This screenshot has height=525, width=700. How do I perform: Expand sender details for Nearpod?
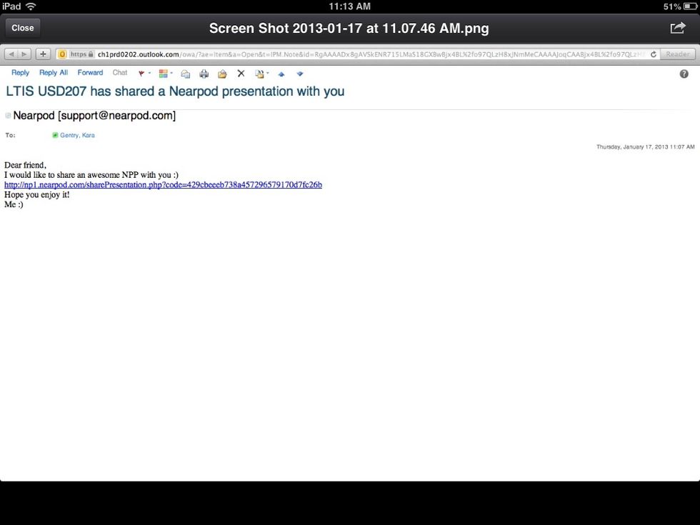coord(8,115)
